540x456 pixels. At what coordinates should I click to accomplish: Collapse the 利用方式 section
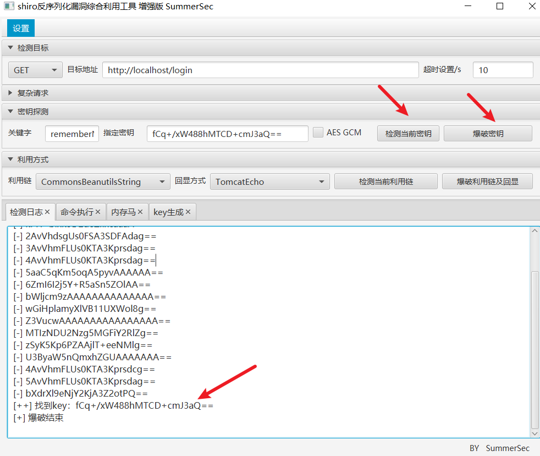10,159
